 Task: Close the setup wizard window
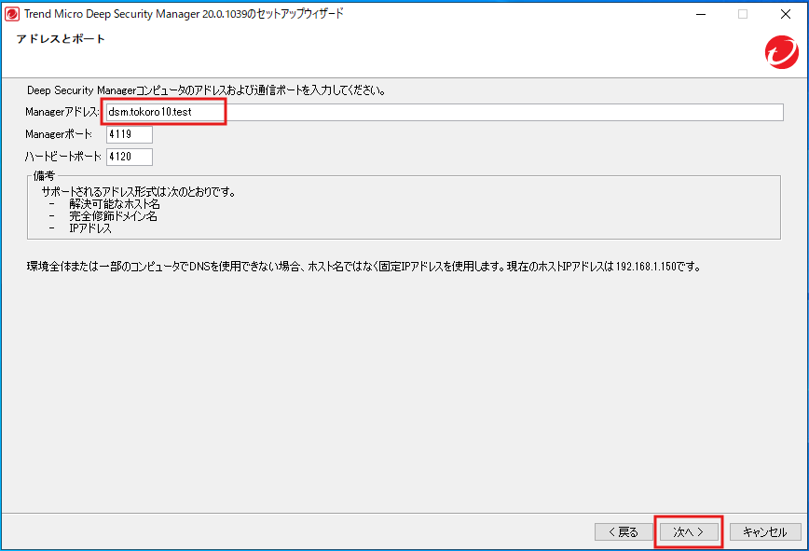click(x=786, y=14)
